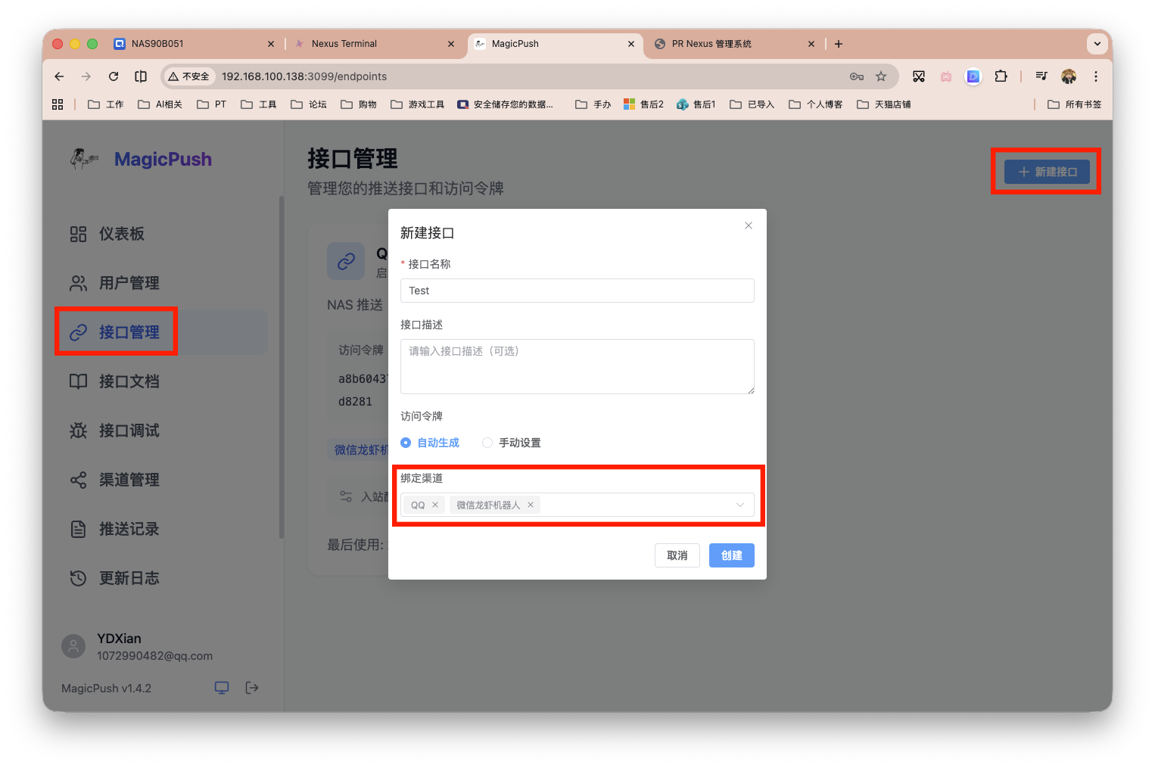
Task: Click the 接口名称 field containing Test
Action: [577, 291]
